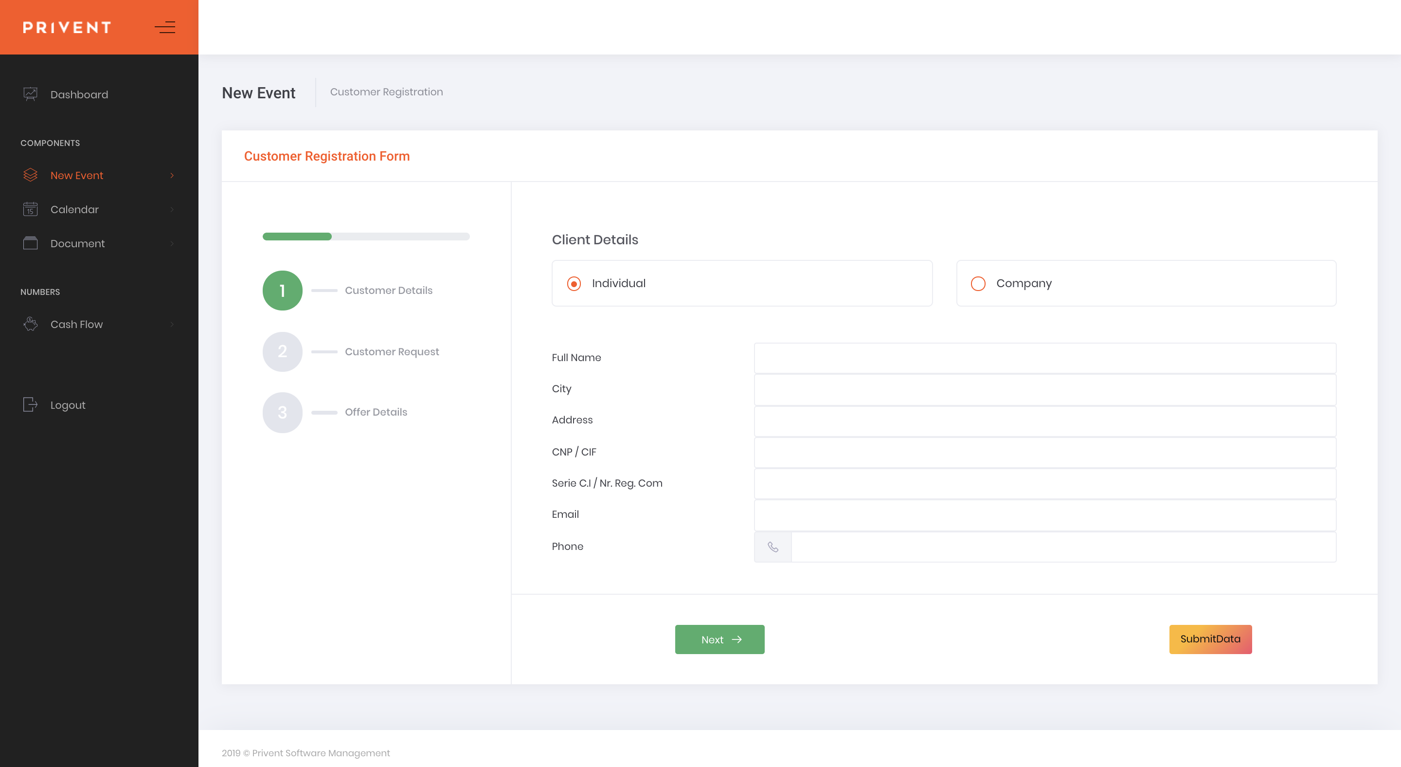
Task: Select the Individual radio button
Action: (x=574, y=283)
